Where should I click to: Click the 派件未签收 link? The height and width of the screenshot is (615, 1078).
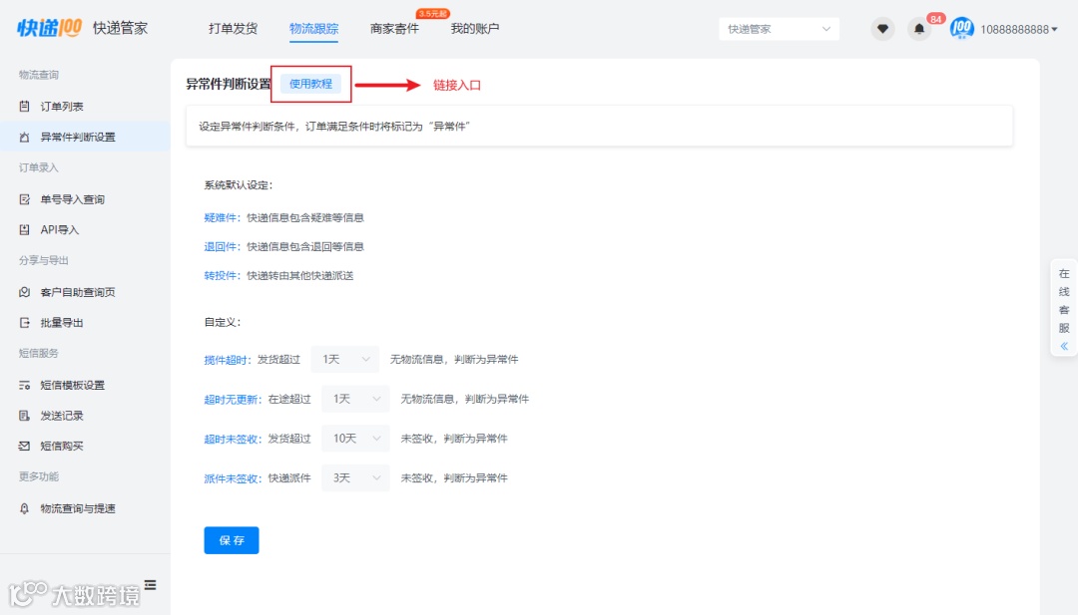pos(231,478)
